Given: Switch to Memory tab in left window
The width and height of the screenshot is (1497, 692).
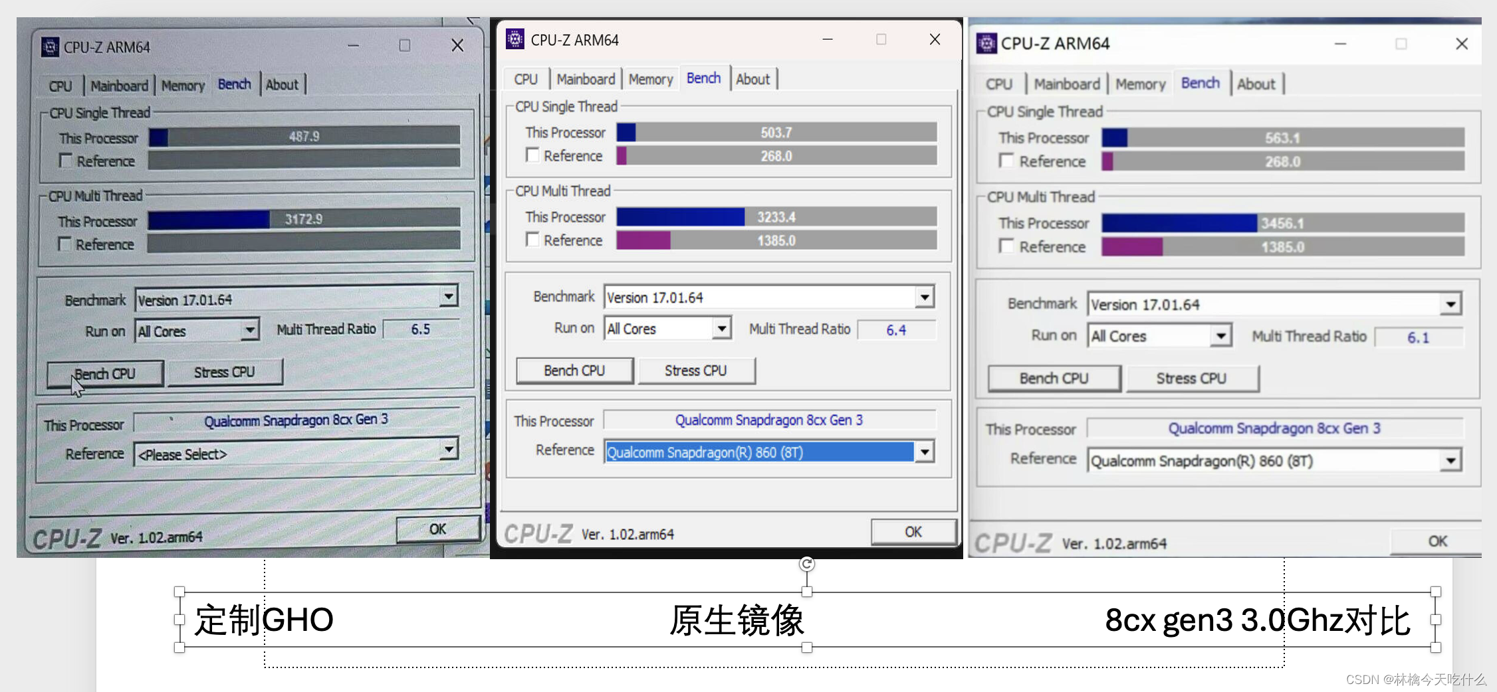Looking at the screenshot, I should (x=183, y=86).
